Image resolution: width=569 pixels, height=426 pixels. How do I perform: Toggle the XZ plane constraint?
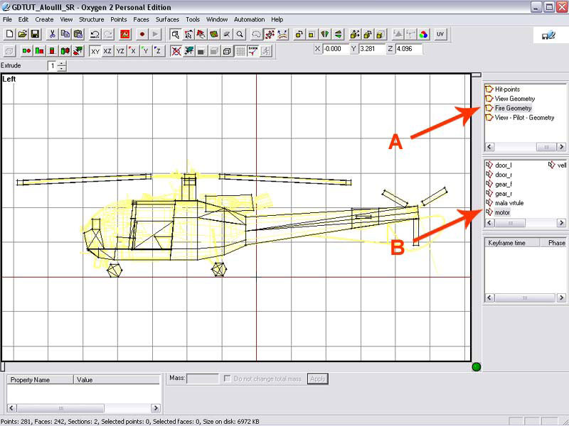107,51
